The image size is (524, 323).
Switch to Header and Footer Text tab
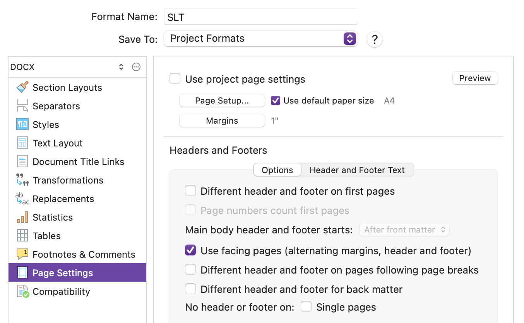pos(357,170)
